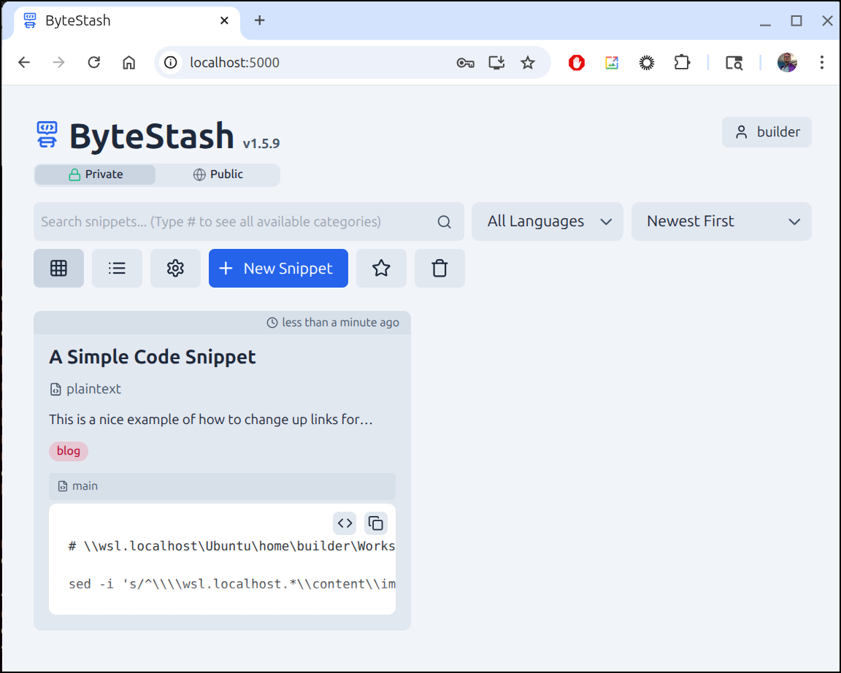Focus the Search snippets input field
The width and height of the screenshot is (841, 673).
point(234,222)
